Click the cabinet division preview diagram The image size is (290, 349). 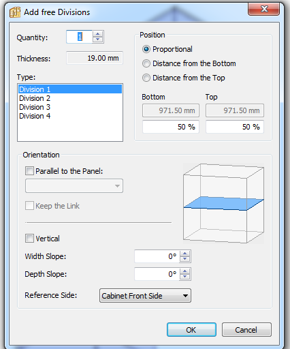click(x=223, y=203)
